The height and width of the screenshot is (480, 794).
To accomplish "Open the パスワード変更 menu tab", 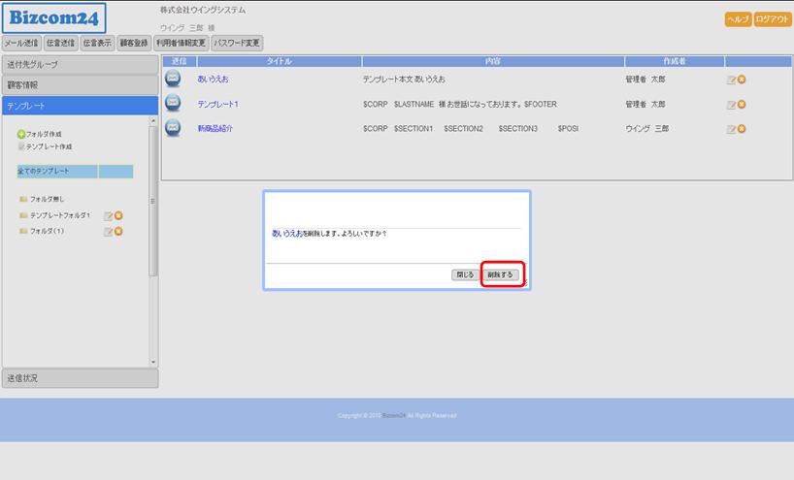I will pos(237,43).
